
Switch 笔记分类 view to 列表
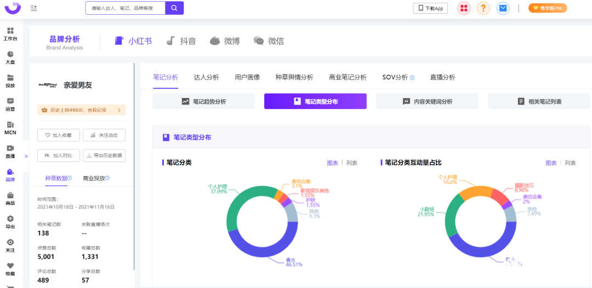[x=352, y=163]
